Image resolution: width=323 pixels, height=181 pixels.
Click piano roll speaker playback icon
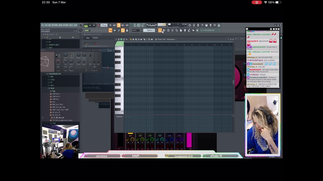click(x=152, y=39)
